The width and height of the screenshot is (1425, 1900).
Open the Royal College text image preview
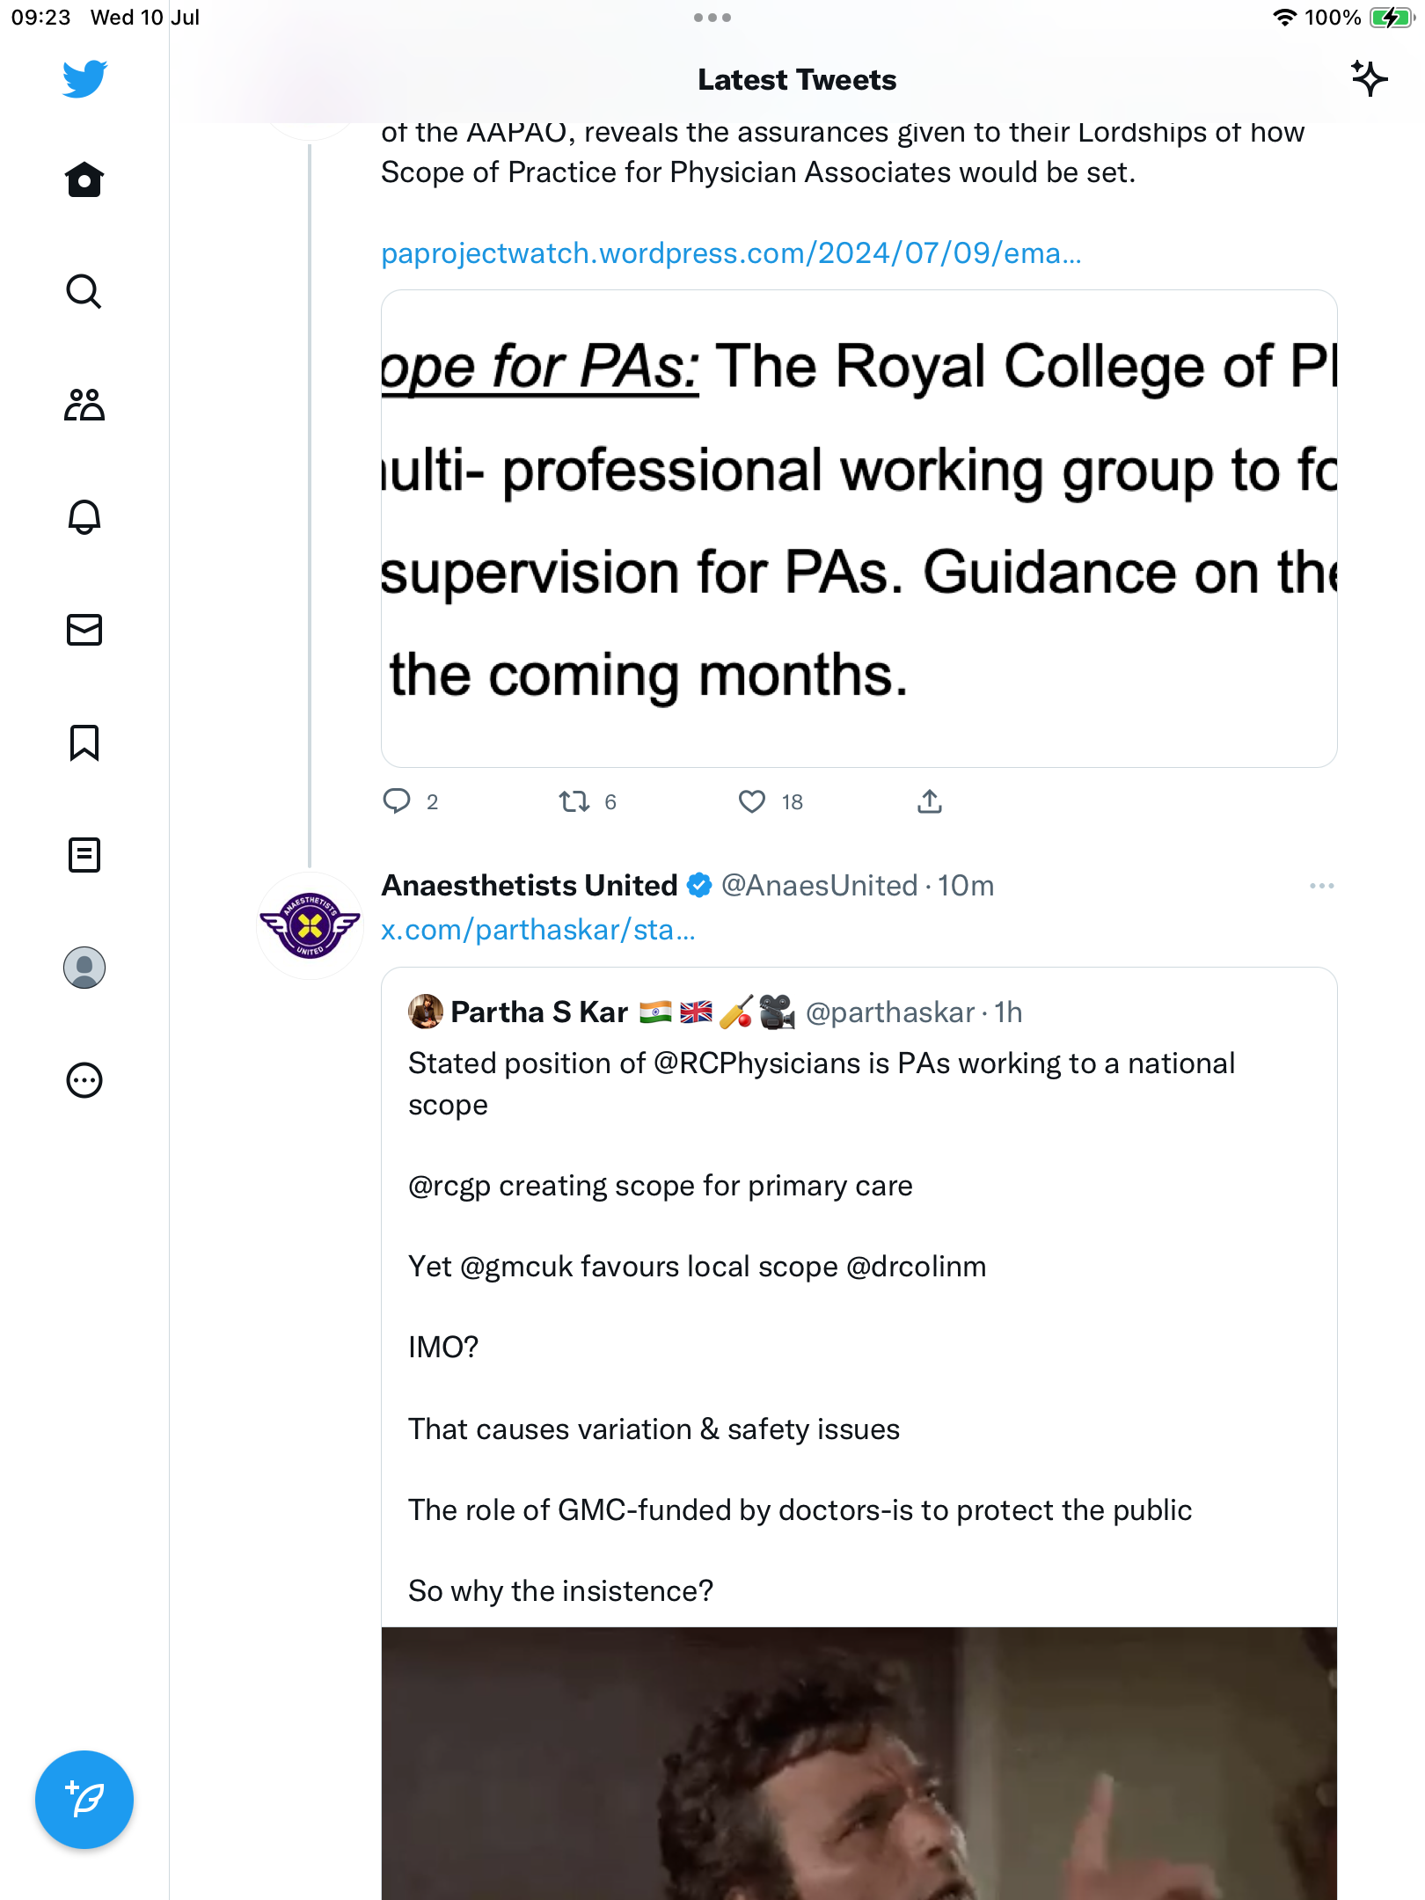tap(859, 528)
